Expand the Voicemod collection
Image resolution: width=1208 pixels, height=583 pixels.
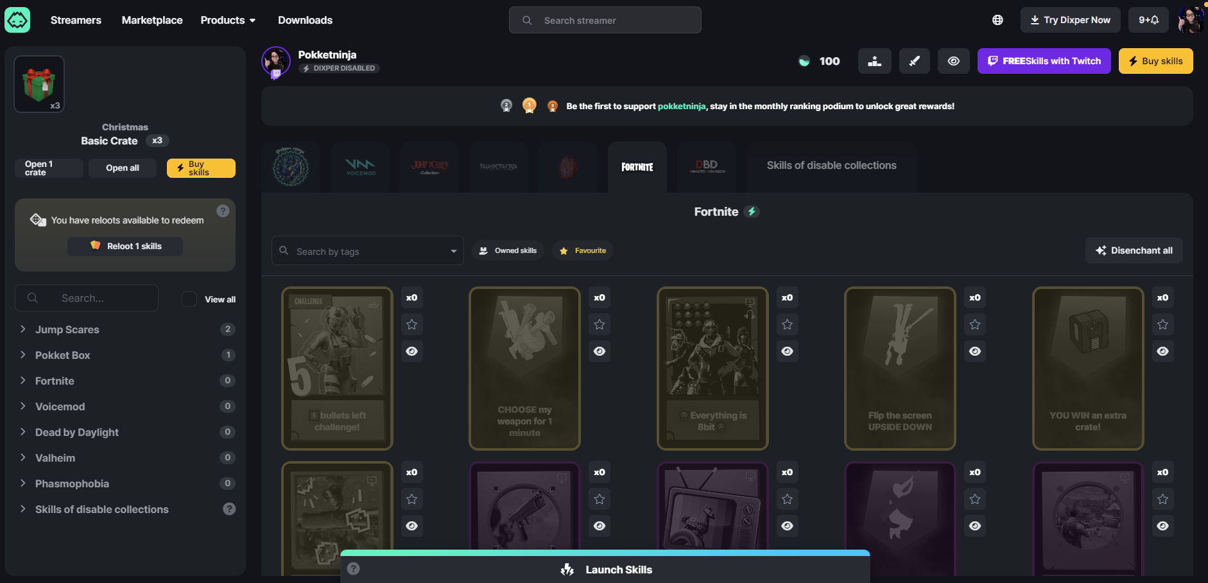click(x=125, y=406)
